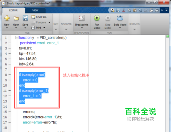This screenshot has width=171, height=132.
Task: Click the Cut scissors icon
Action: pos(123,10)
